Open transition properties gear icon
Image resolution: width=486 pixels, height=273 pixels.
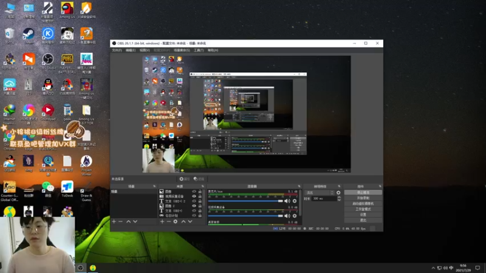[x=338, y=192]
